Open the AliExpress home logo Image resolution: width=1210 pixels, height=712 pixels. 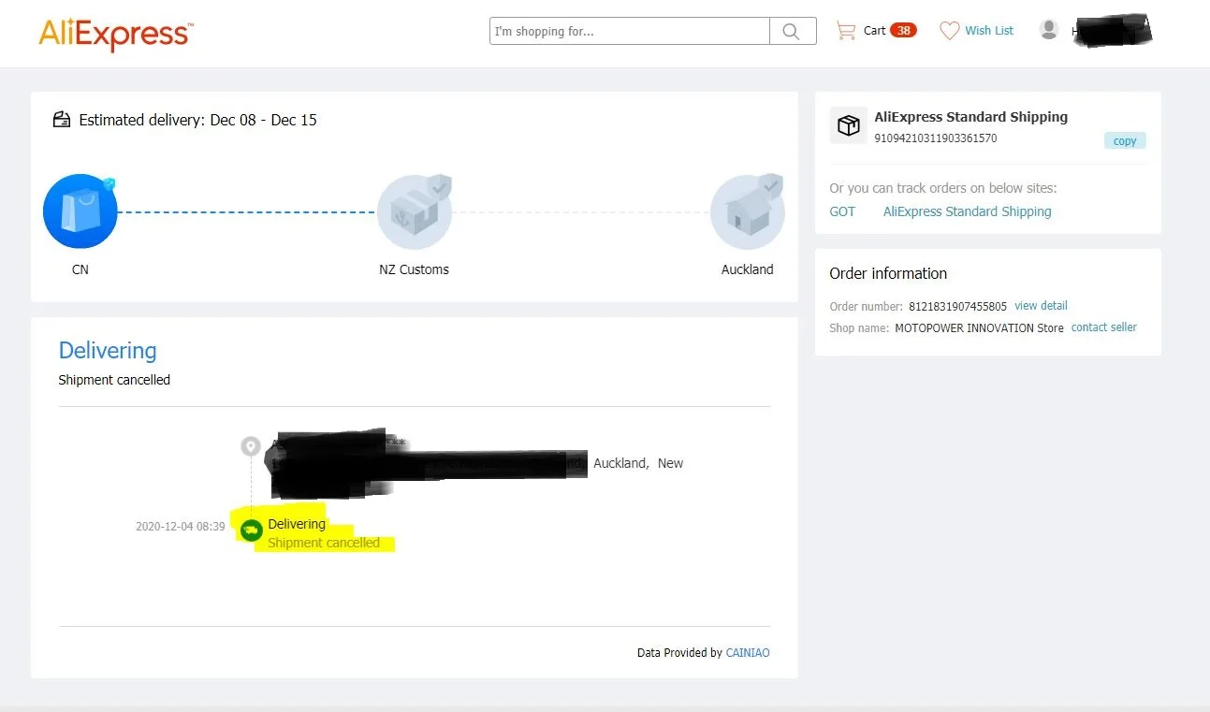click(115, 35)
